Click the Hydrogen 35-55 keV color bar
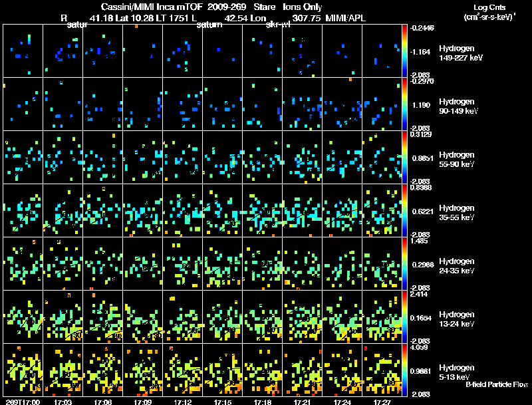 click(405, 210)
